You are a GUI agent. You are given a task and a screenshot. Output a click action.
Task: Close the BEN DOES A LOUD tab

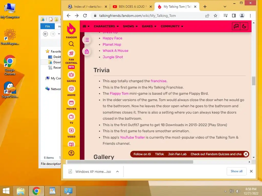pos(151,7)
